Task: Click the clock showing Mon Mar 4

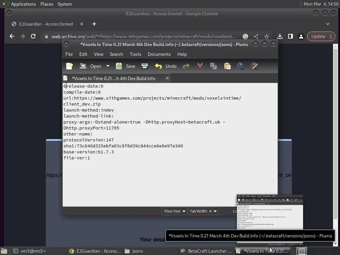Action: pyautogui.click(x=321, y=4)
